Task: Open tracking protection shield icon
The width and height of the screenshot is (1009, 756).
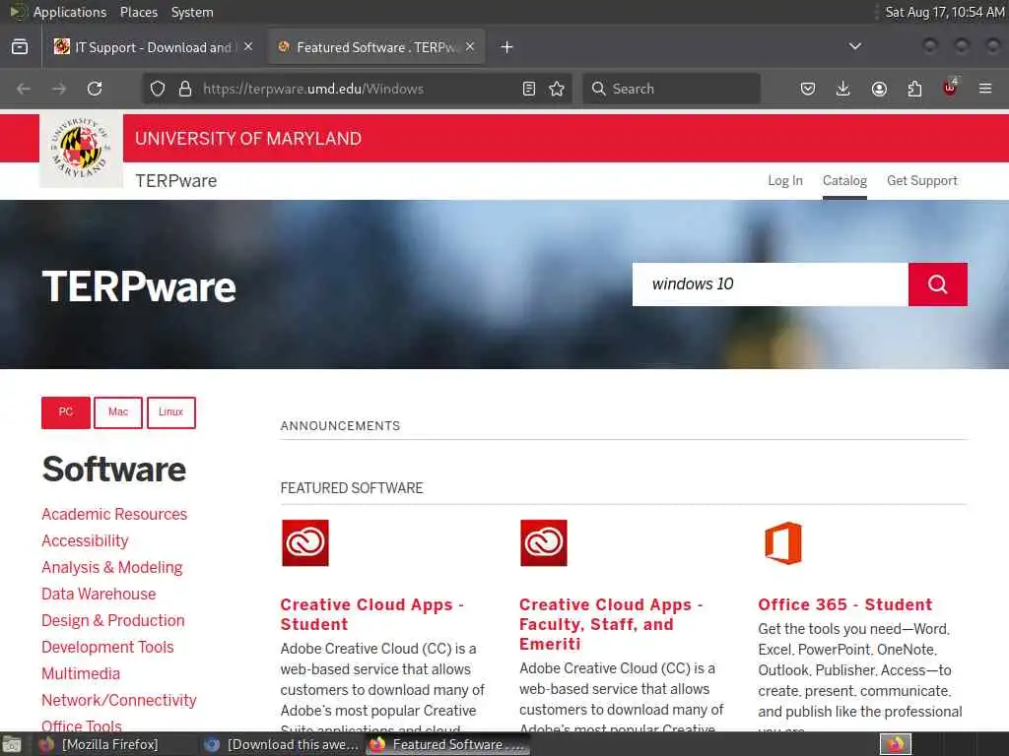Action: tap(158, 89)
